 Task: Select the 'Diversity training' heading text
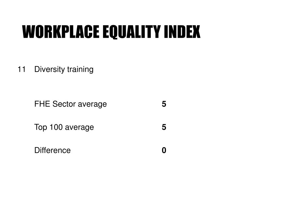pyautogui.click(x=64, y=70)
